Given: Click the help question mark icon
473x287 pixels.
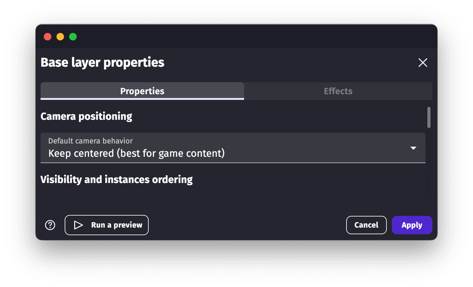Looking at the screenshot, I should pos(50,225).
